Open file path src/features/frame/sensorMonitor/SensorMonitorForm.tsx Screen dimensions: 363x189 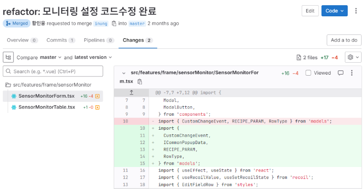189,77
